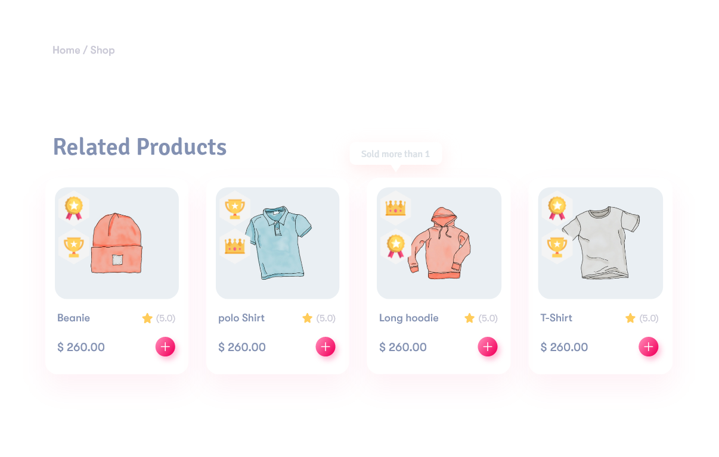This screenshot has width=719, height=457.
Task: Click the trophy badge on Beanie card
Action: pyautogui.click(x=74, y=246)
